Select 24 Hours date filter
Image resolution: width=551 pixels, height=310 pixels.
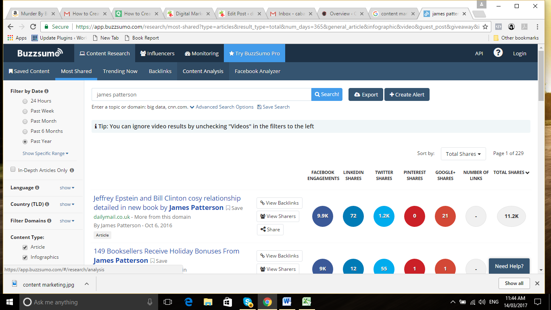[25, 101]
